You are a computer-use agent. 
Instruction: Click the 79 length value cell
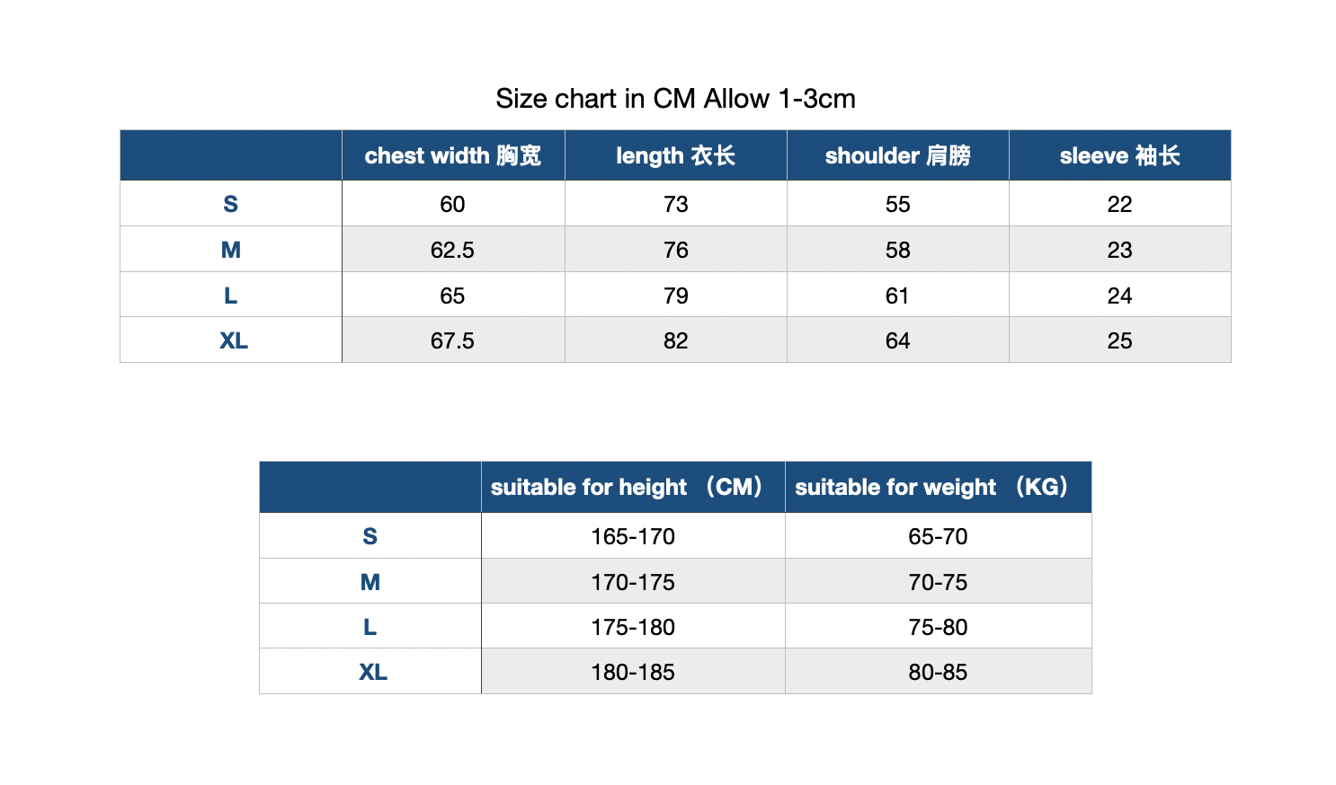tap(676, 295)
